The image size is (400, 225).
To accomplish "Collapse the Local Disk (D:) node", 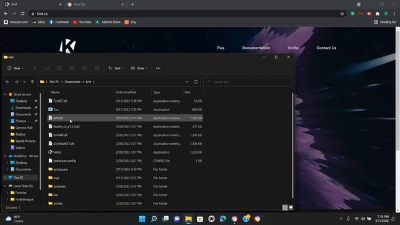I will 5,186.
